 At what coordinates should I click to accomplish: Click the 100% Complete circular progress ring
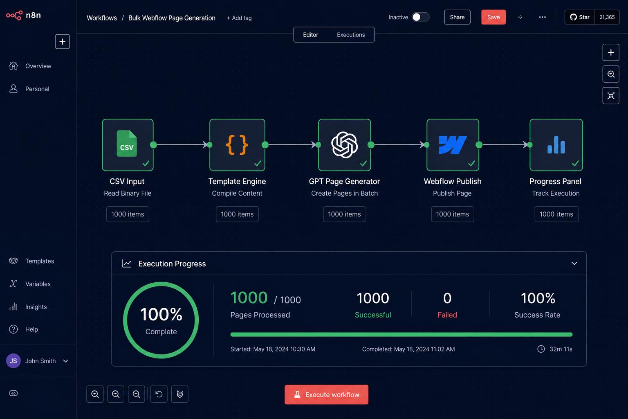pyautogui.click(x=161, y=320)
